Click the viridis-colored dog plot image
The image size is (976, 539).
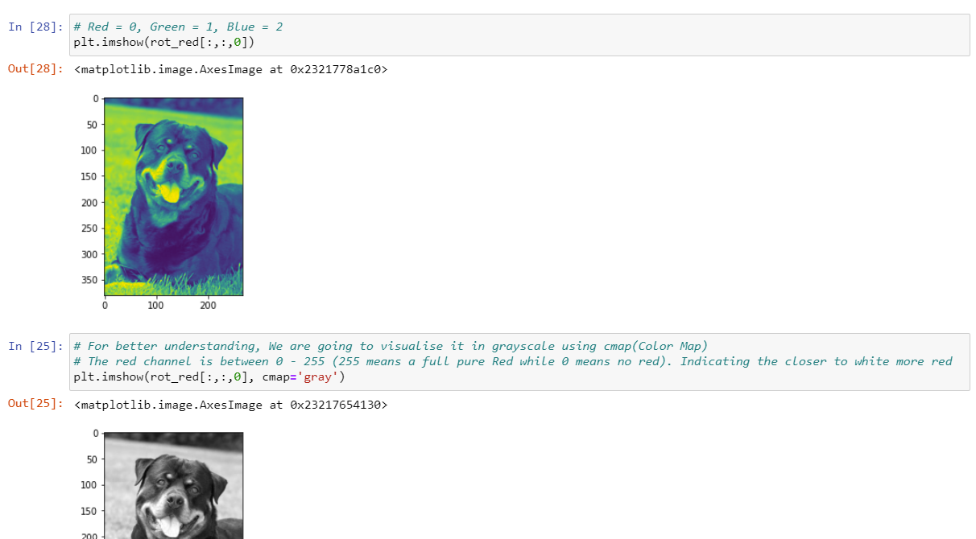point(173,196)
